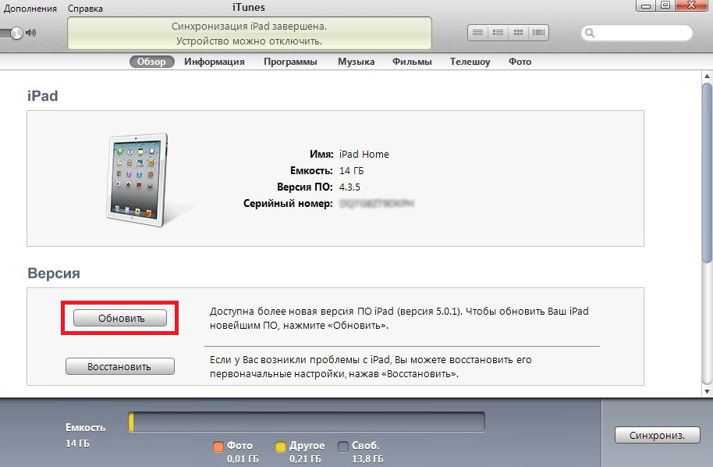The height and width of the screenshot is (467, 713).
Task: Click the scrollbar down arrow
Action: coord(707,391)
